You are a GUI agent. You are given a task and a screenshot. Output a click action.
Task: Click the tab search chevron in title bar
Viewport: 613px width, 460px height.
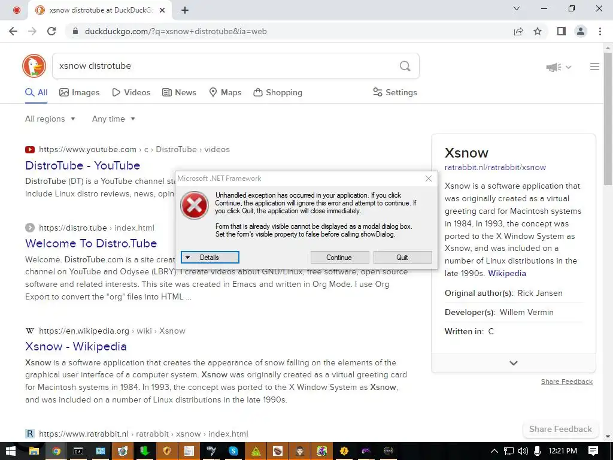(x=517, y=8)
